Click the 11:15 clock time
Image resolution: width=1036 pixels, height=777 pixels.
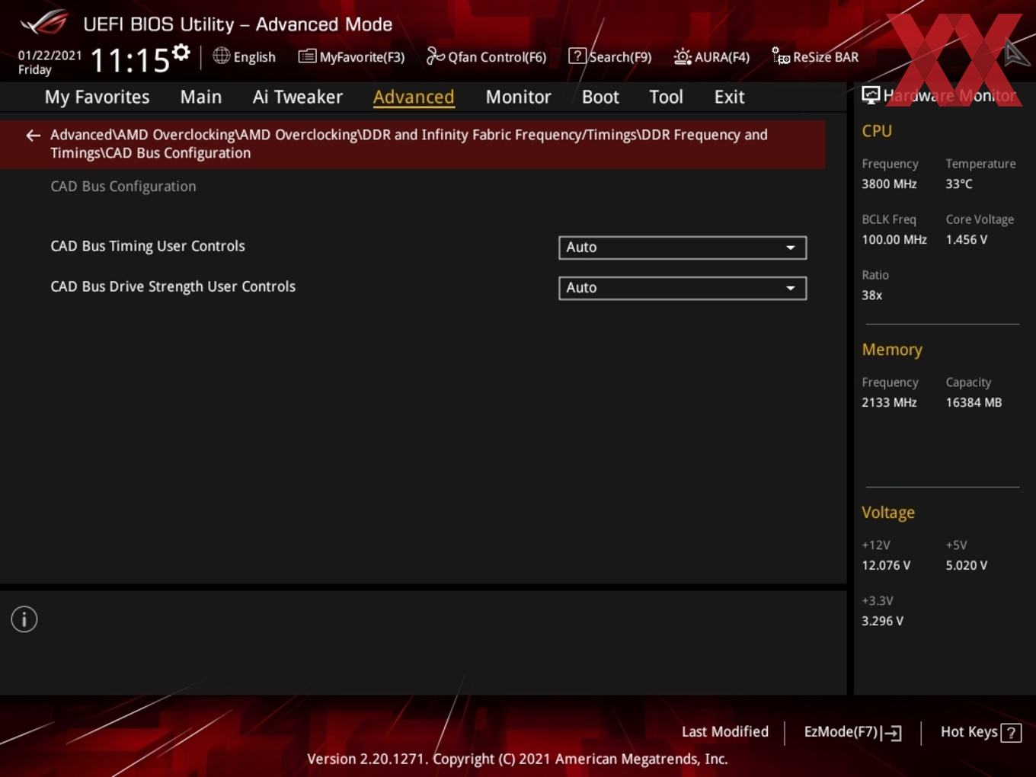point(129,60)
